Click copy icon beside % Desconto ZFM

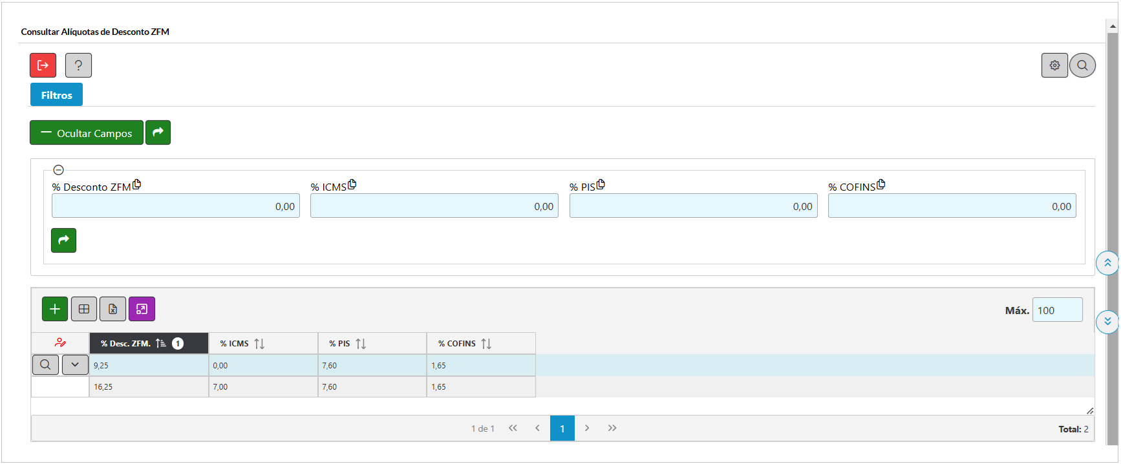point(137,185)
